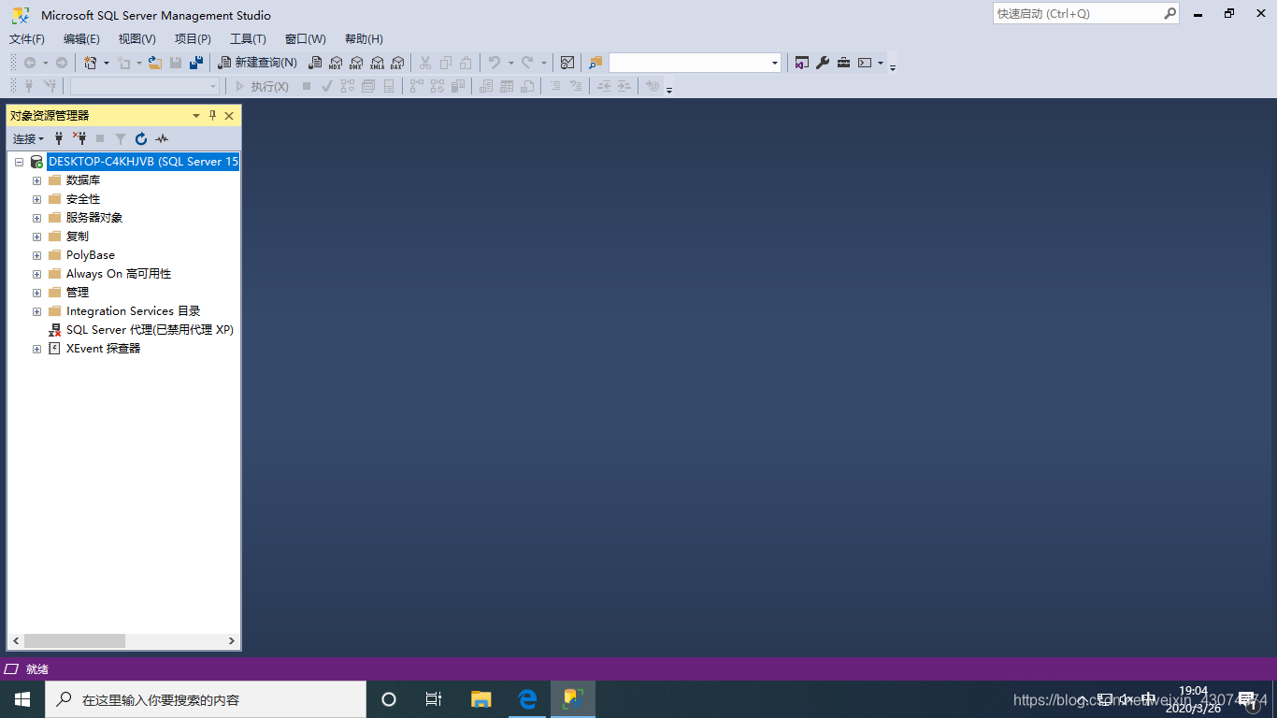This screenshot has width=1277, height=718.
Task: Open File Explorer from the taskbar
Action: tap(481, 699)
